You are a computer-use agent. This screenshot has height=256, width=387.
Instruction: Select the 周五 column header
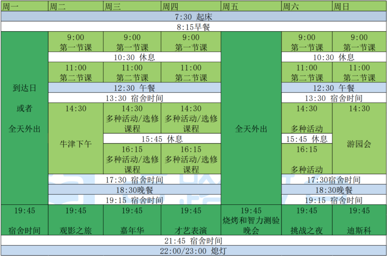251,6
